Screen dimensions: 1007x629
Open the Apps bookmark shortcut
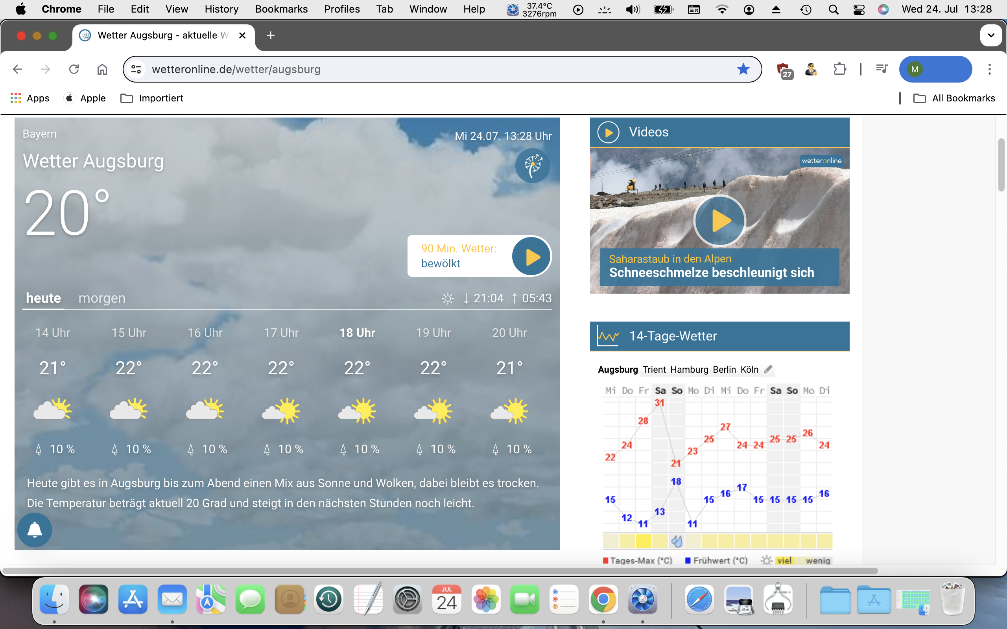(30, 98)
